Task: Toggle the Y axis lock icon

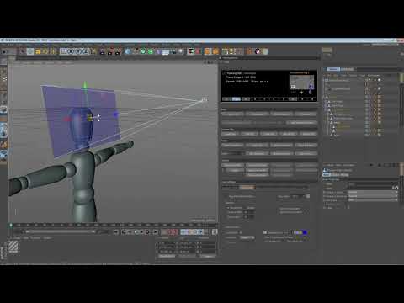Action: point(78,51)
